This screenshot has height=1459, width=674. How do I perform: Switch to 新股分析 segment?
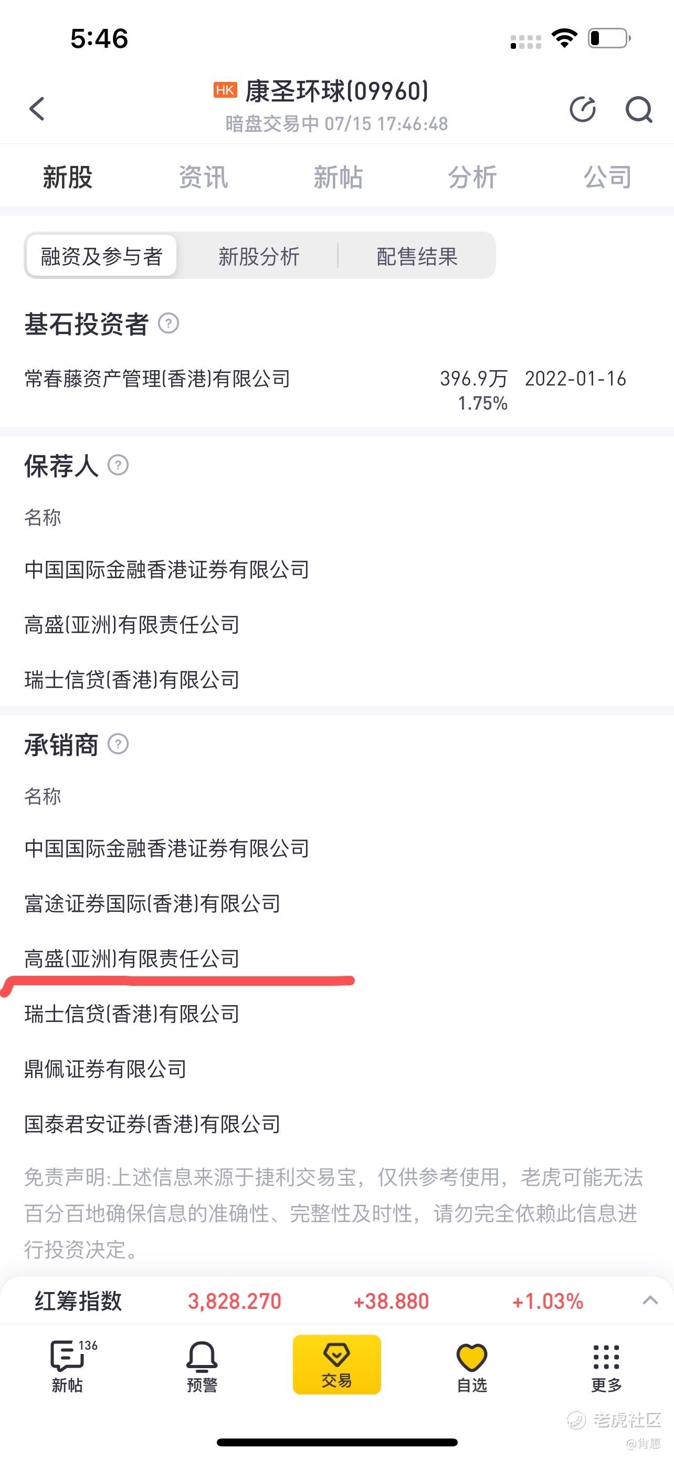coord(259,256)
